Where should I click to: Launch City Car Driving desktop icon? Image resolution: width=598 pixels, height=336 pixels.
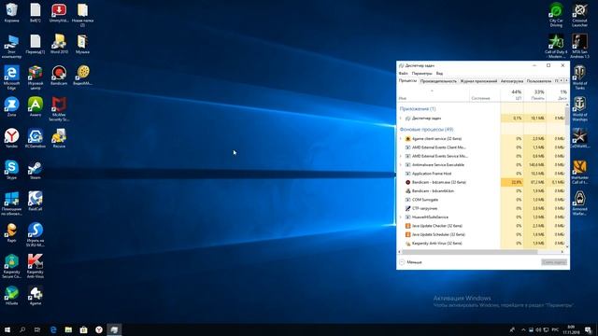coord(556,15)
